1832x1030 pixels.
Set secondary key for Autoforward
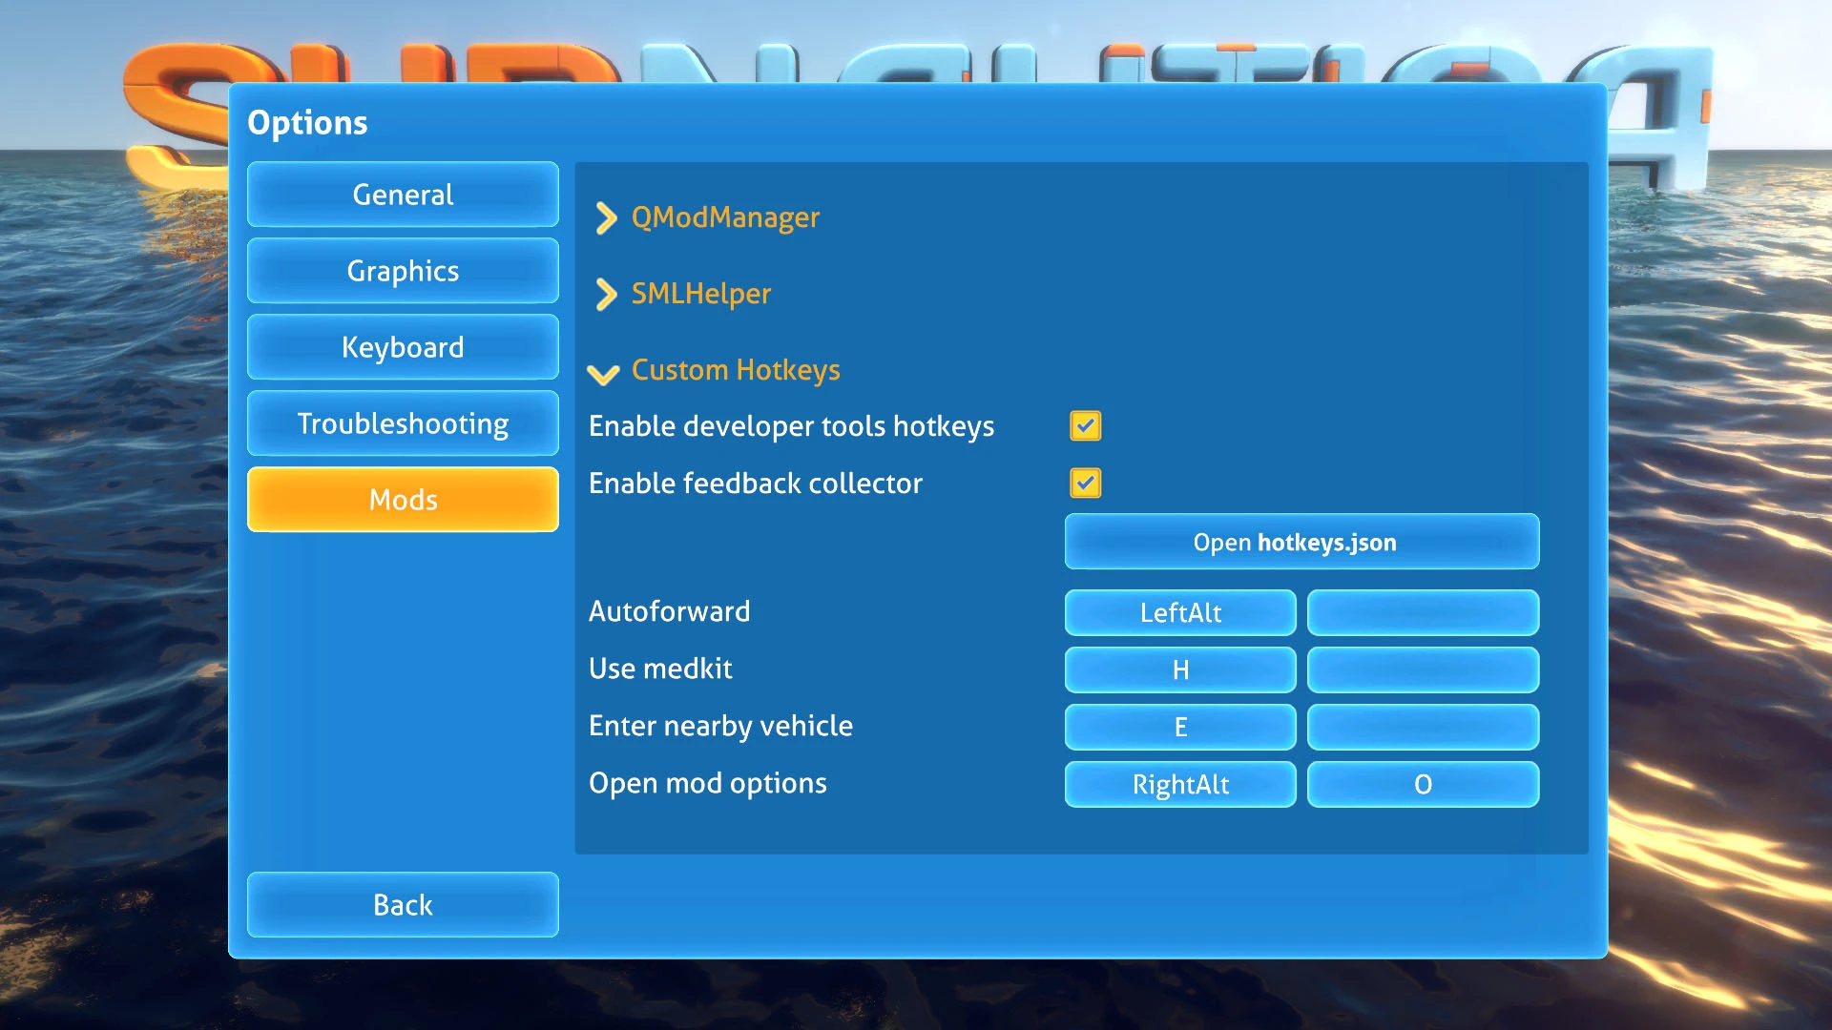(1422, 612)
